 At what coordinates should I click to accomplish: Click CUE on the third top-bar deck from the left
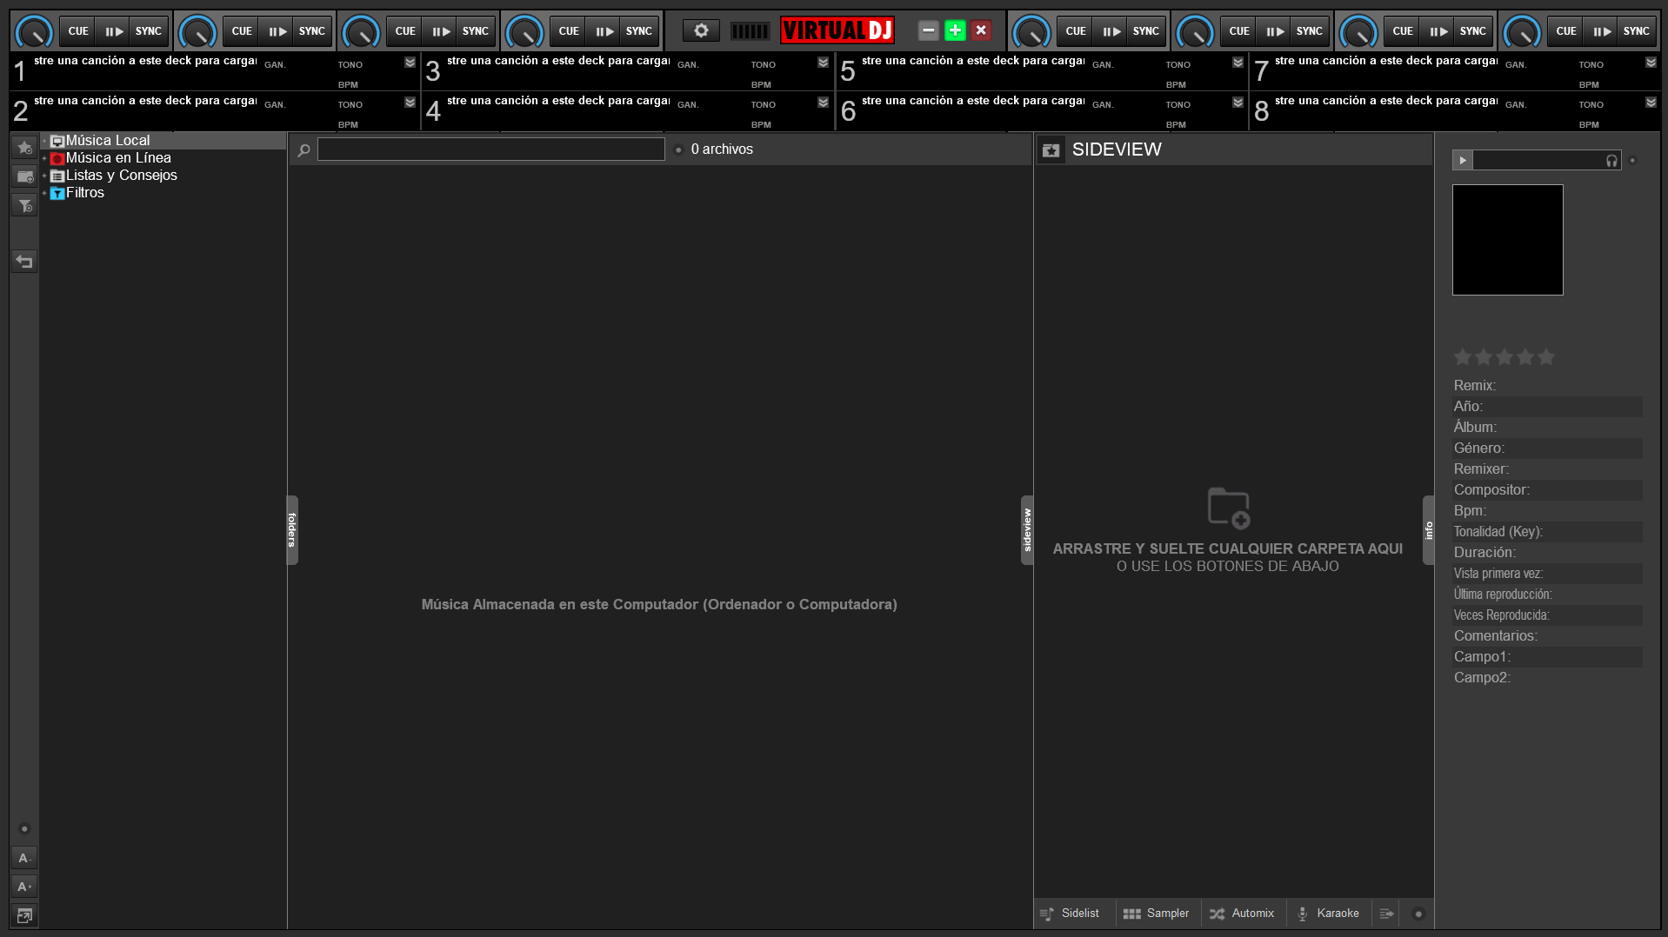pyautogui.click(x=405, y=31)
